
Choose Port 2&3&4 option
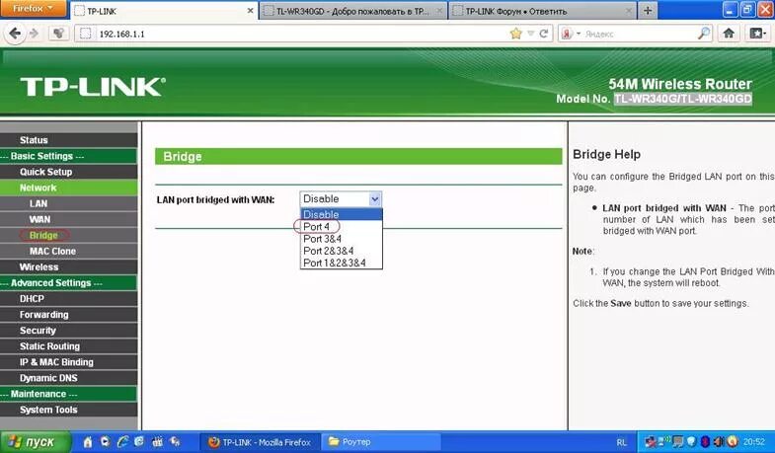pyautogui.click(x=341, y=251)
